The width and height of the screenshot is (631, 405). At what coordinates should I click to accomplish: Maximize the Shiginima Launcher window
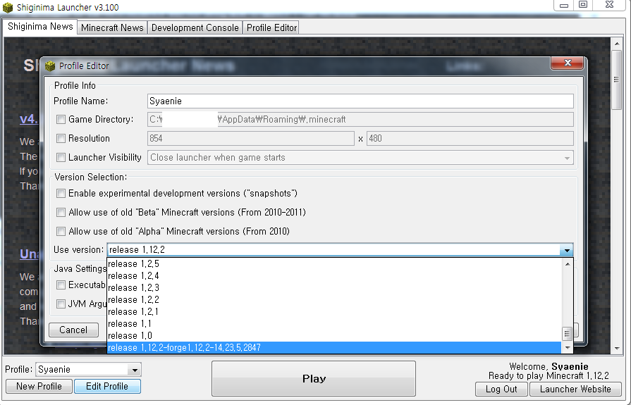pyautogui.click(x=583, y=5)
